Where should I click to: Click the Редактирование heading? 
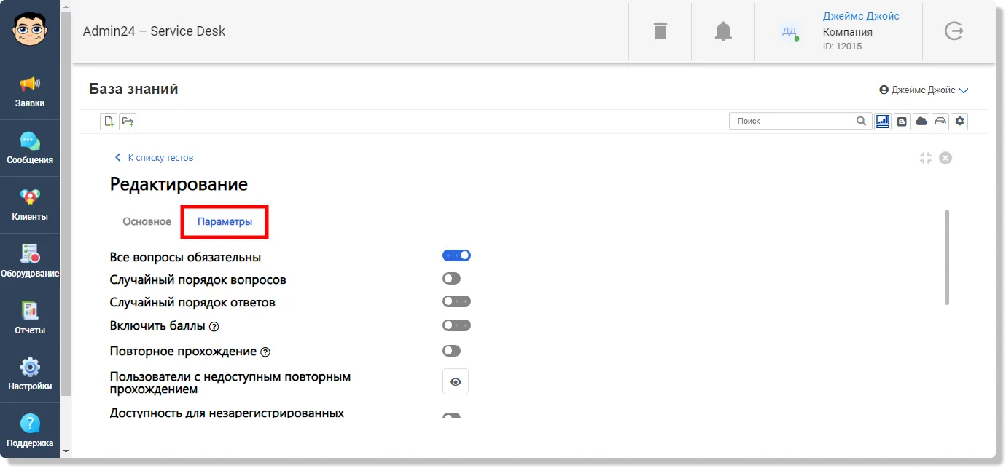(179, 184)
